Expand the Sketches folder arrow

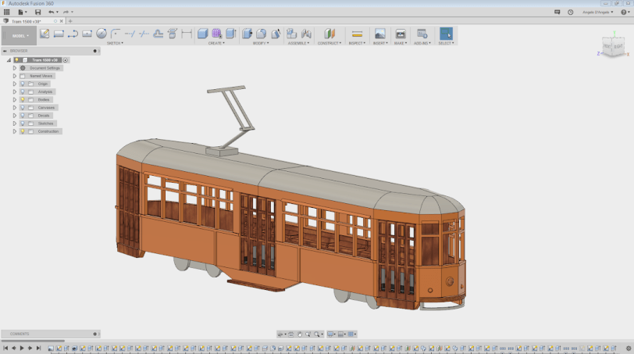tap(15, 123)
